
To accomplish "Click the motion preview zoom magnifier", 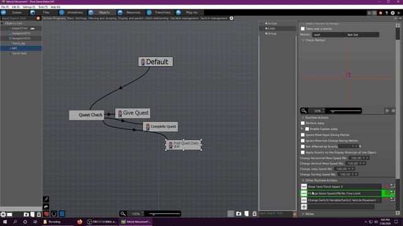I will (304, 110).
